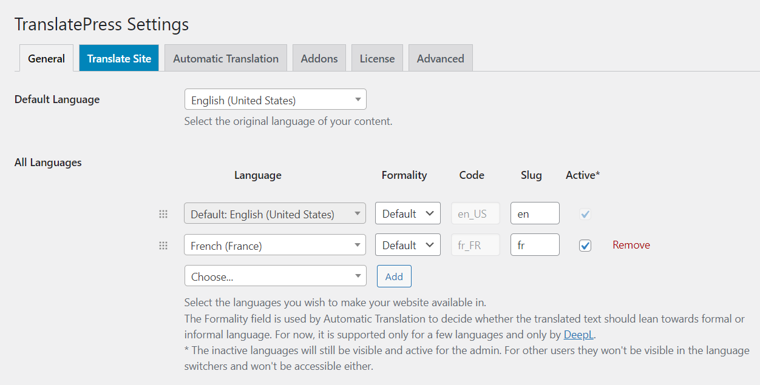Open the Default Language dropdown
Viewport: 760px width, 385px height.
275,99
